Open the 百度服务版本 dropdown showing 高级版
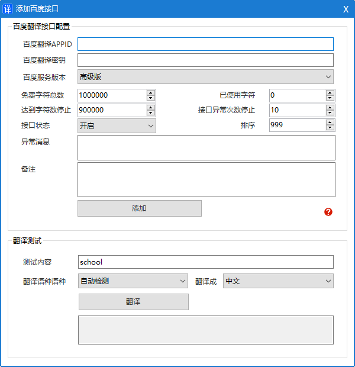The image size is (355, 367). click(205, 76)
